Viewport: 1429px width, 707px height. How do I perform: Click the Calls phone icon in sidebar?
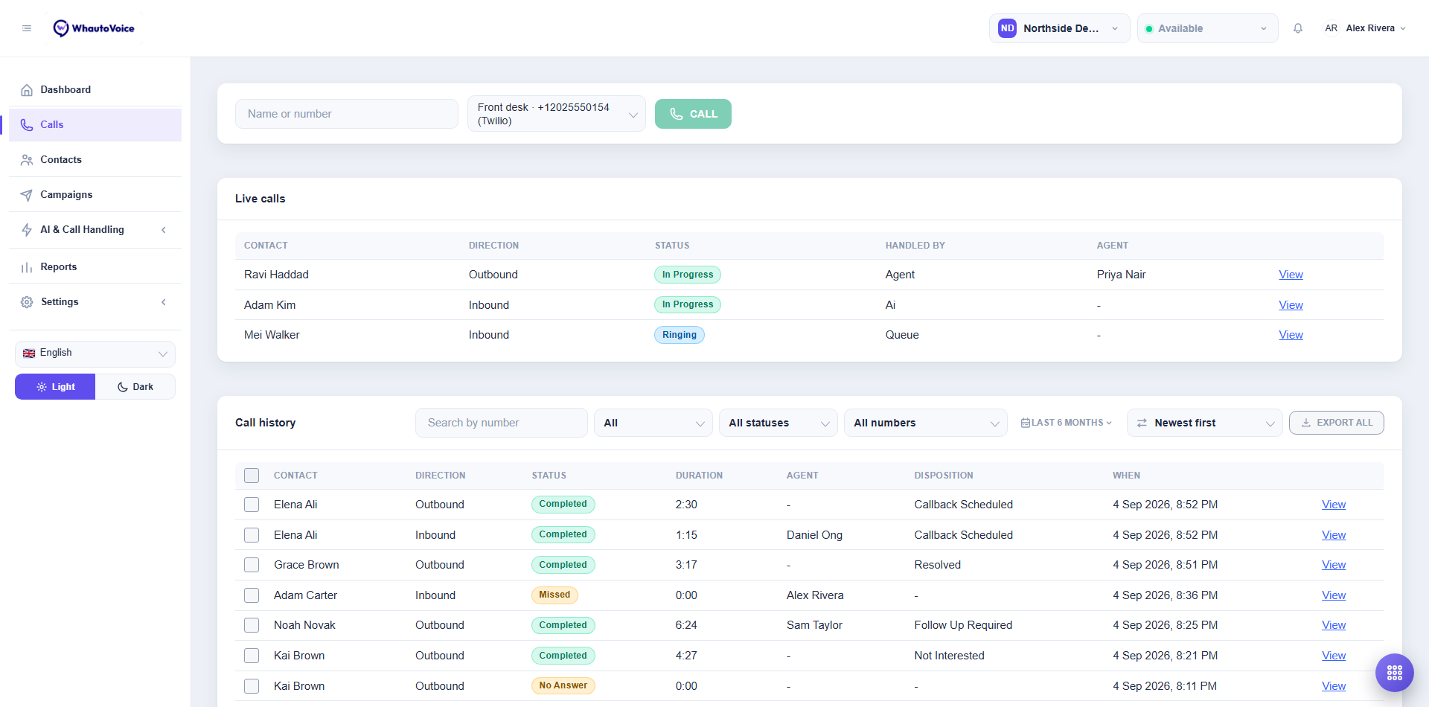(27, 125)
